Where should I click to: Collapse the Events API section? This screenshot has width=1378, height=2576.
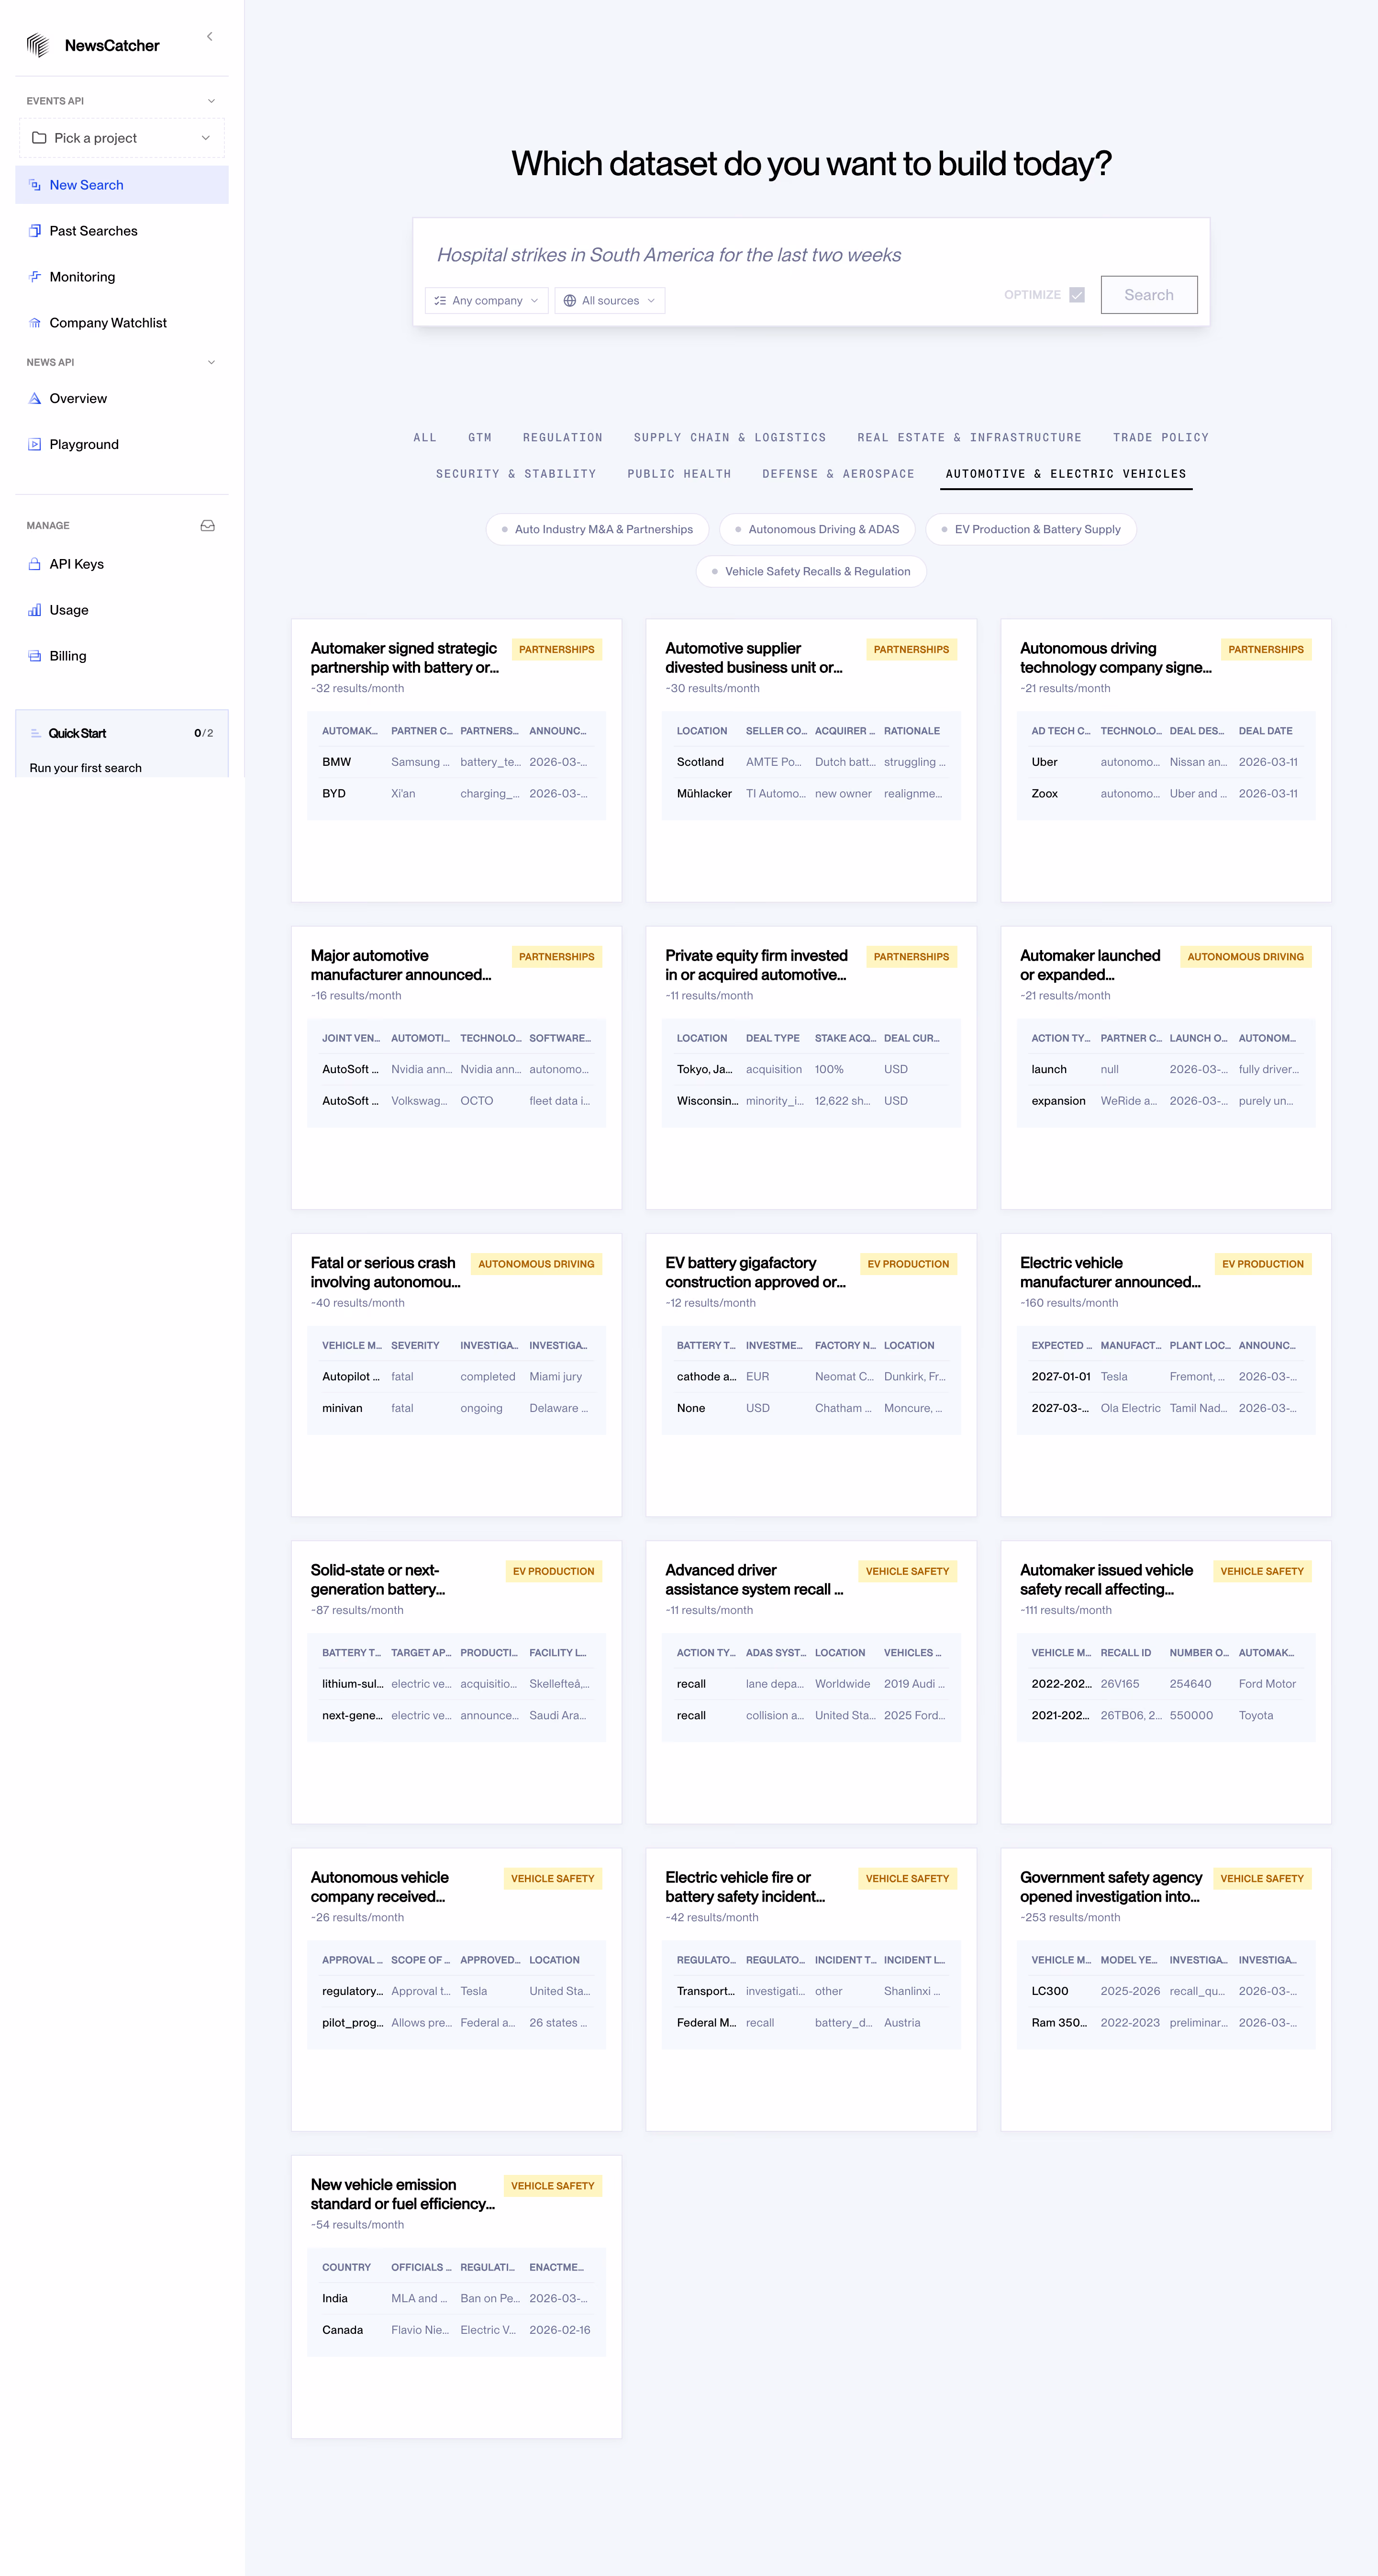pos(211,101)
